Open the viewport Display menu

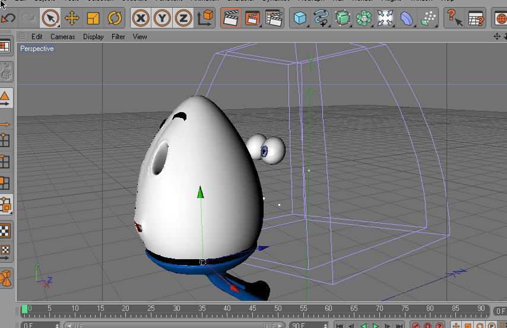pyautogui.click(x=93, y=37)
